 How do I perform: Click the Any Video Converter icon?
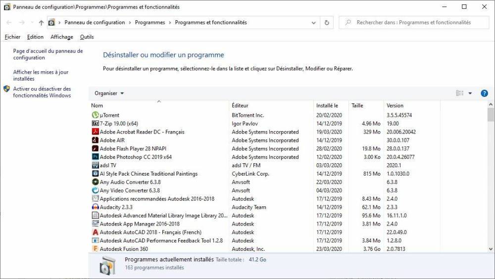coord(96,190)
